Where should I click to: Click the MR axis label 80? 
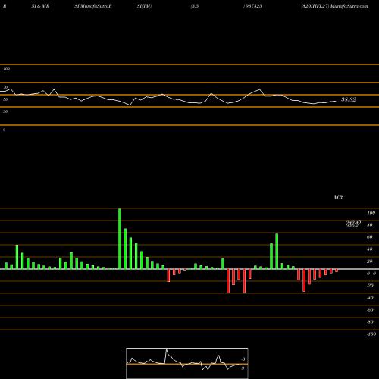370,225
